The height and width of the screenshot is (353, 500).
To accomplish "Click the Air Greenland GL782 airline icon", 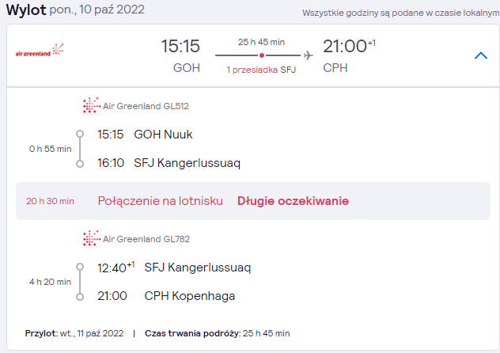I will click(x=92, y=238).
